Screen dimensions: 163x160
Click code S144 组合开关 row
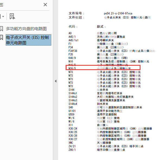coord(88,90)
